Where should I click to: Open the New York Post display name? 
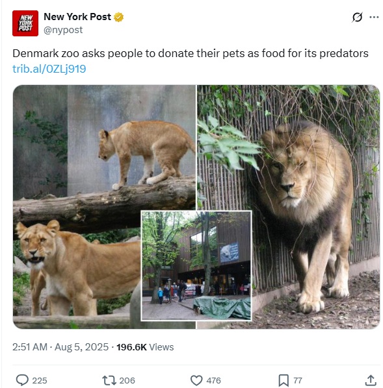click(77, 17)
